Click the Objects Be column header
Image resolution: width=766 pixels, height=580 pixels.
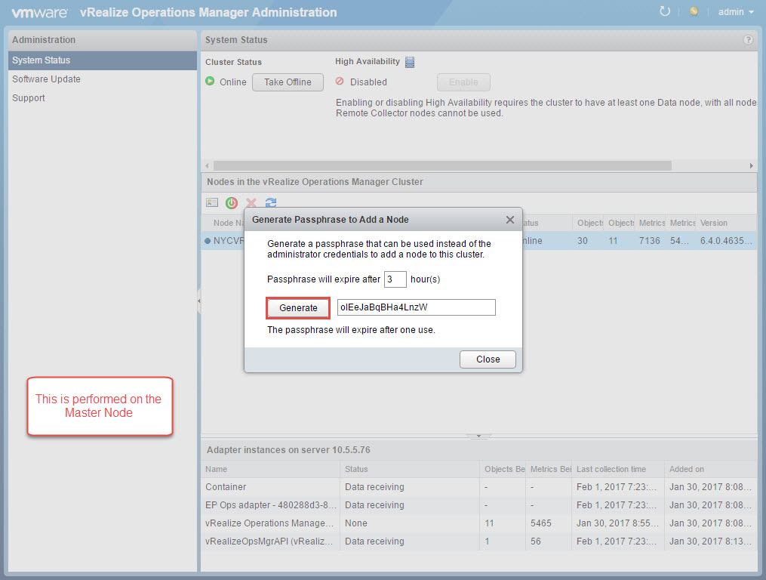point(504,469)
